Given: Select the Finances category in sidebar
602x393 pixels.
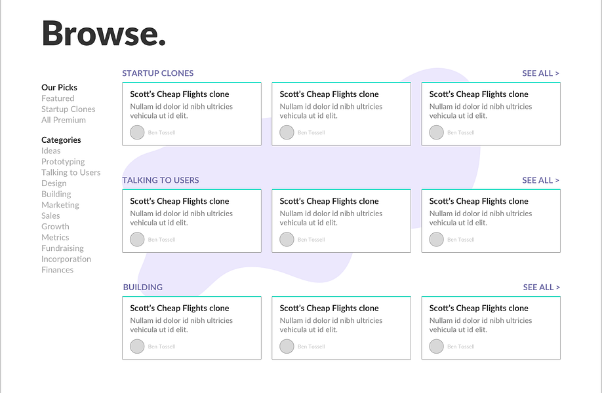Looking at the screenshot, I should 57,270.
